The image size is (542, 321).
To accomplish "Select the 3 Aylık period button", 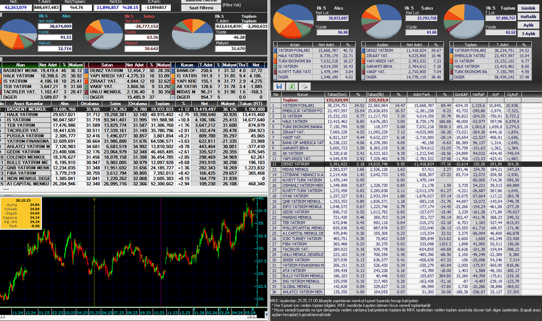I will 528,34.
